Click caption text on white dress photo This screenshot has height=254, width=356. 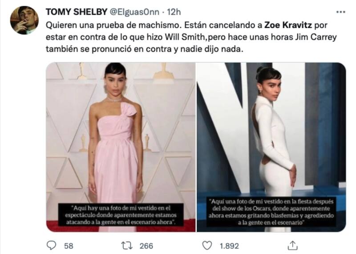click(271, 212)
